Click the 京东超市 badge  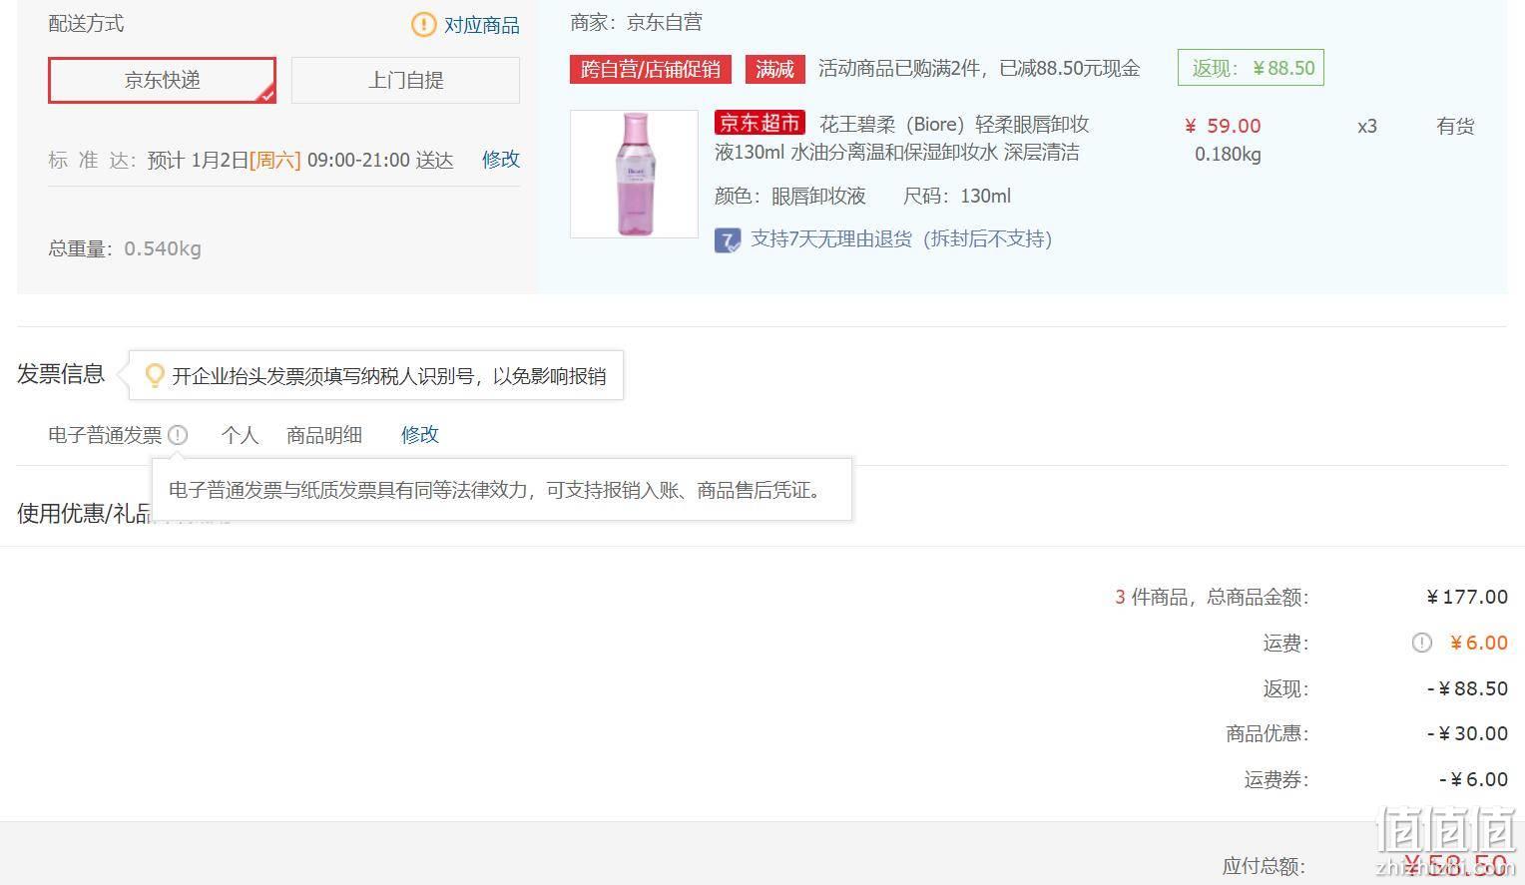760,124
